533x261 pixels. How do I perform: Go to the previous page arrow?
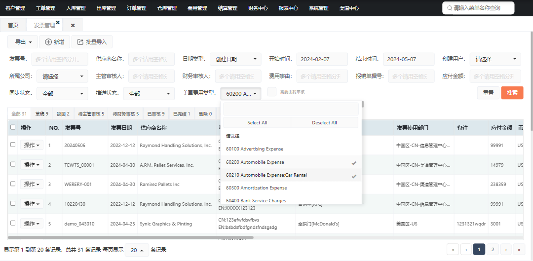466,250
